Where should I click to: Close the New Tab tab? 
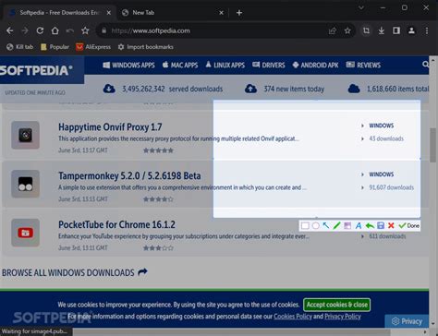point(221,13)
